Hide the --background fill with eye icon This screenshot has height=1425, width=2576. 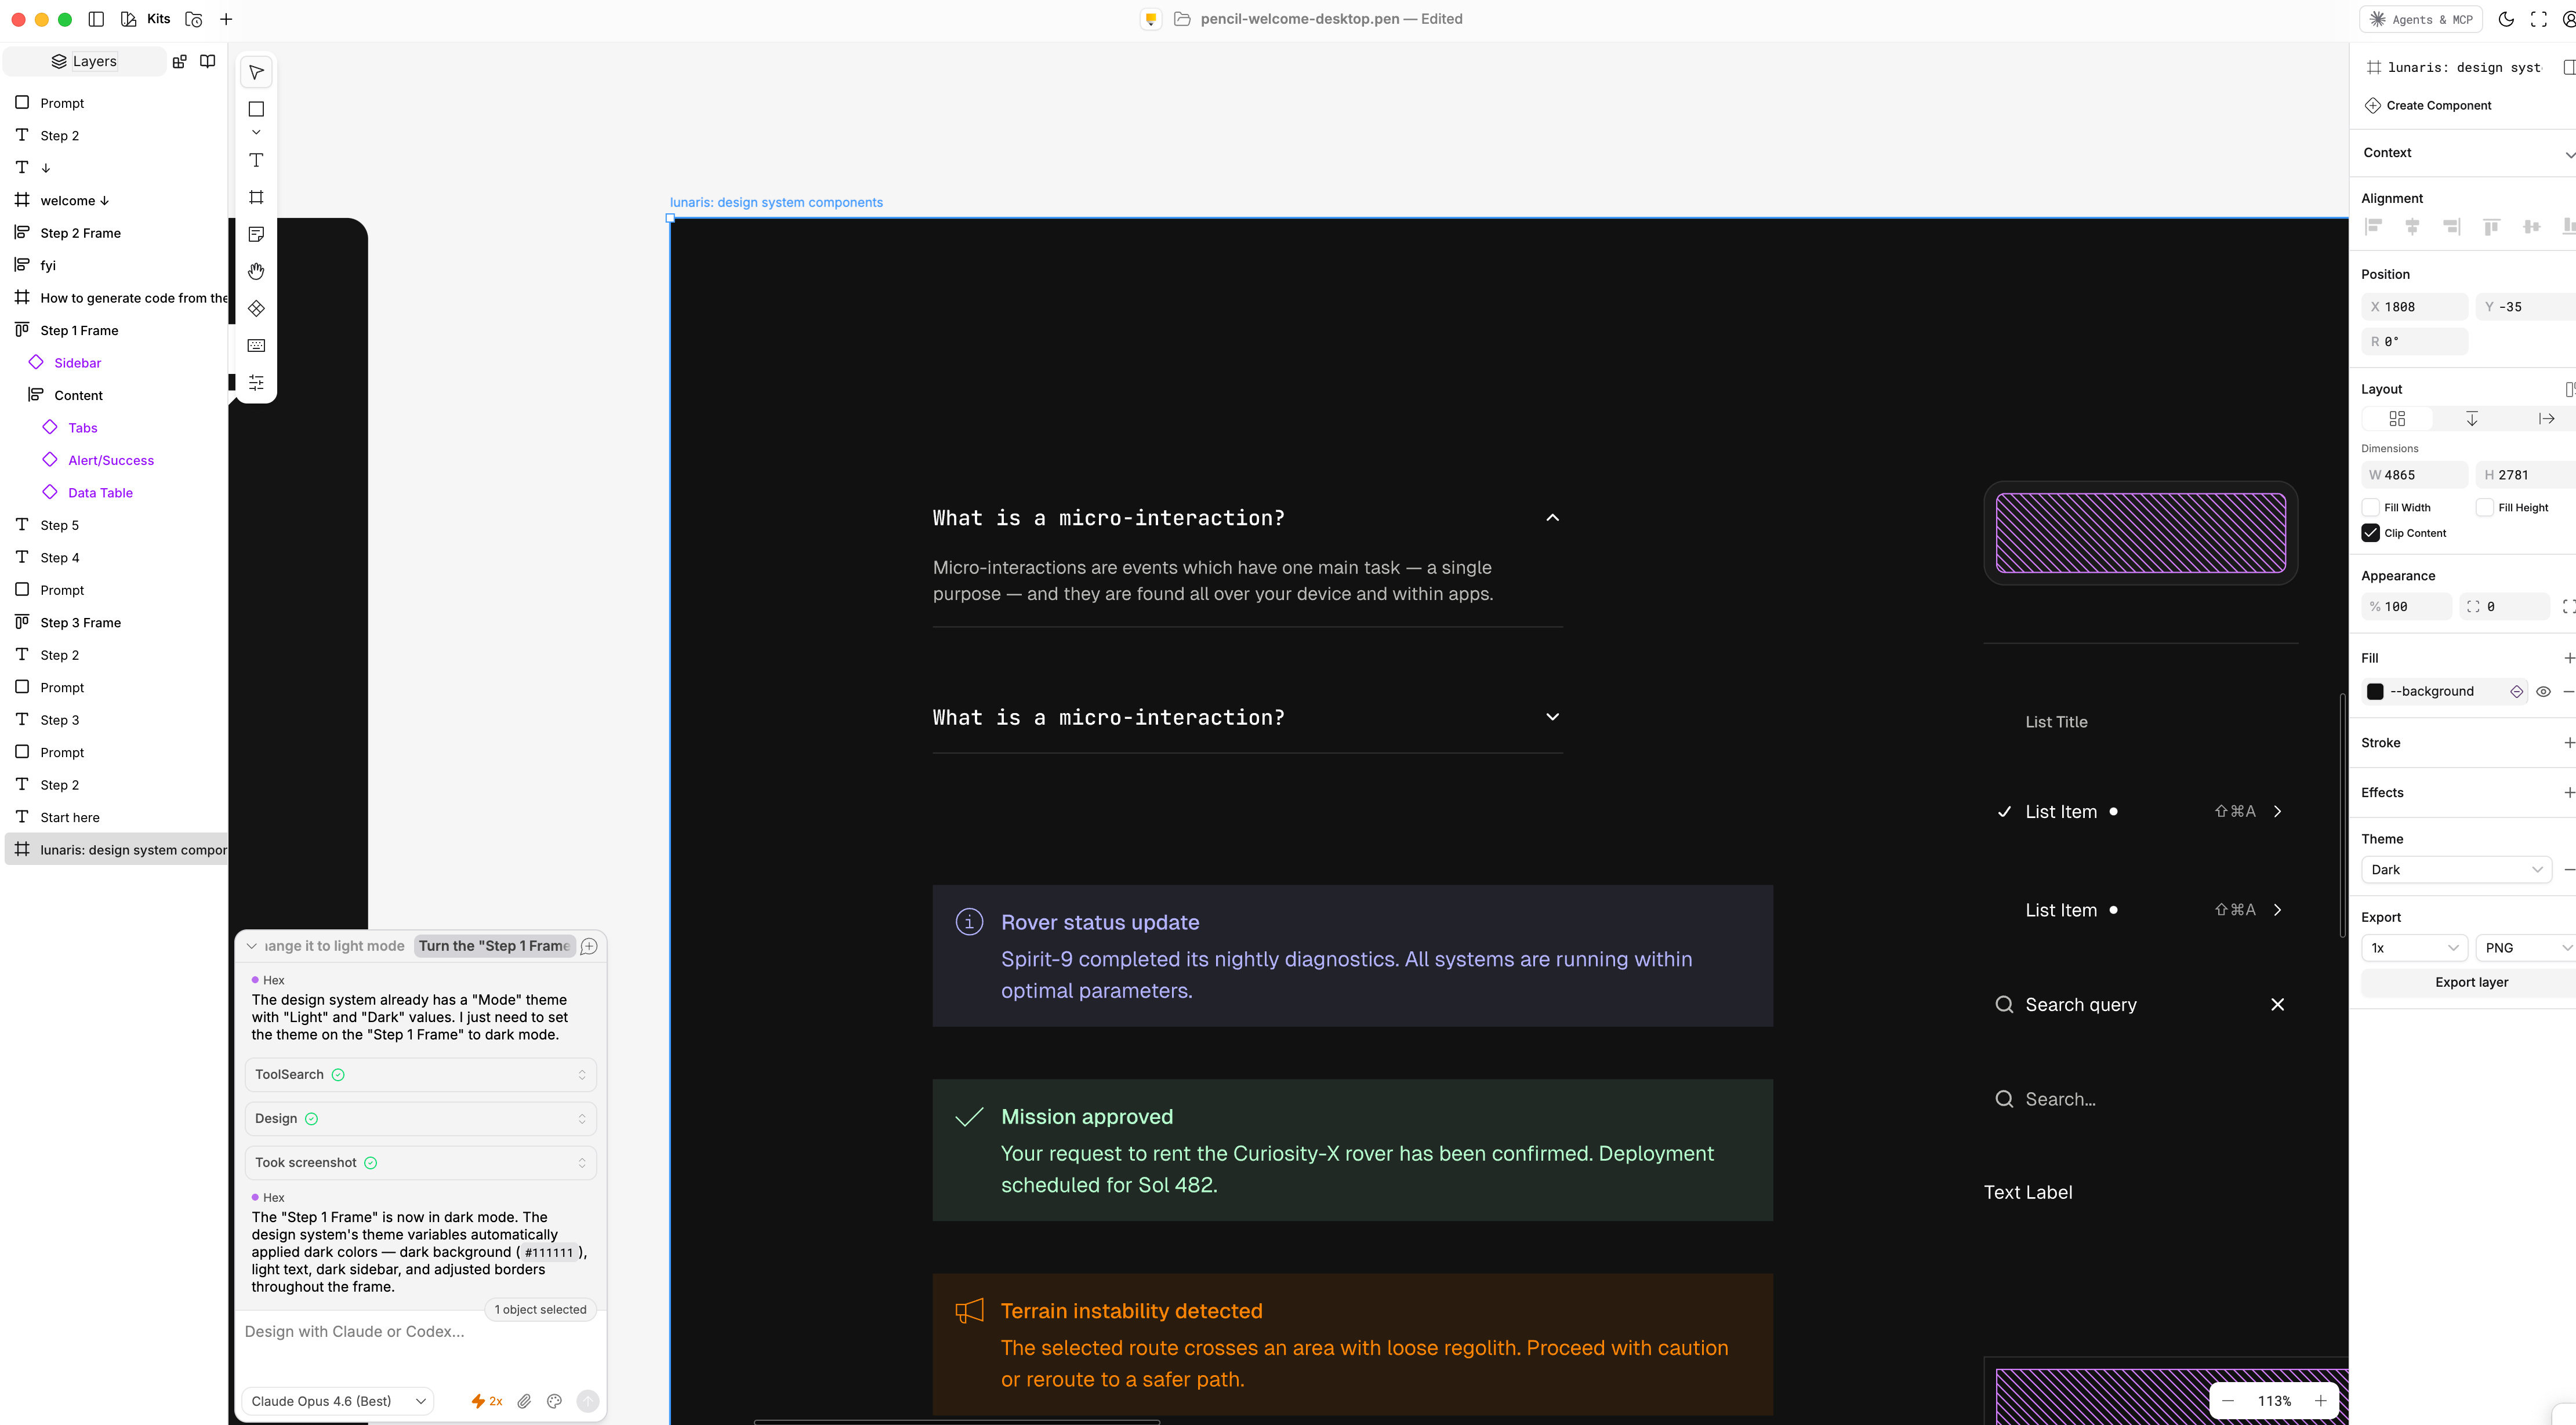tap(2543, 691)
